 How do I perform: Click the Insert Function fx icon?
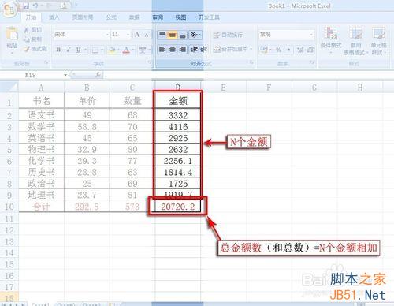pyautogui.click(x=98, y=75)
